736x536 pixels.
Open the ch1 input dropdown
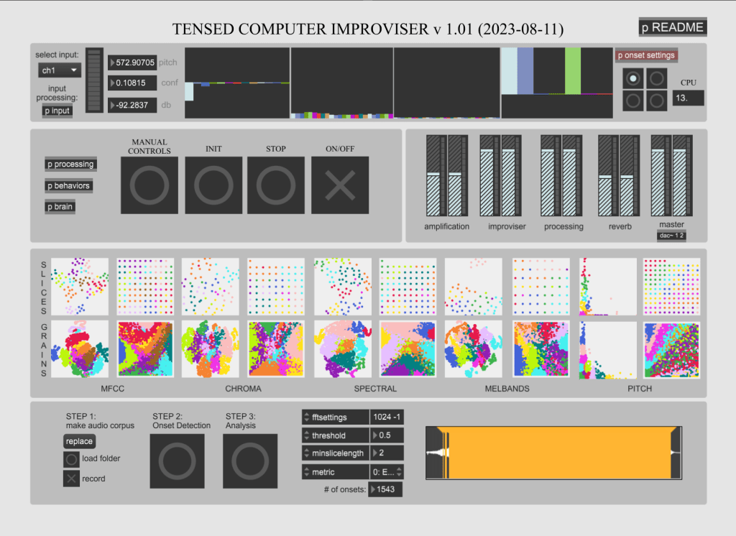pos(60,70)
